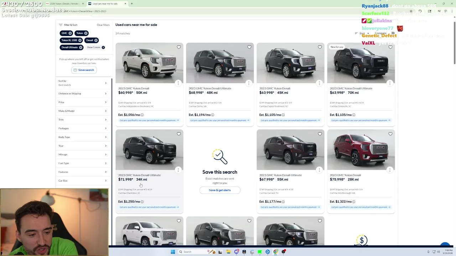This screenshot has width=456, height=256.
Task: Expand the Features filter
Action: [83, 172]
